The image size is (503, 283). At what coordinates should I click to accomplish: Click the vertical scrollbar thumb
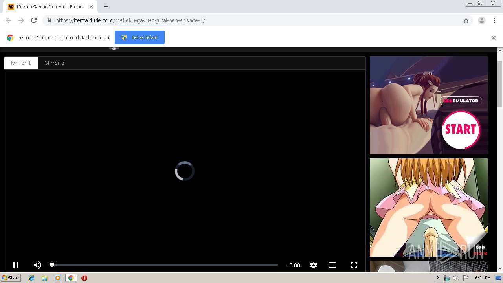click(x=500, y=84)
